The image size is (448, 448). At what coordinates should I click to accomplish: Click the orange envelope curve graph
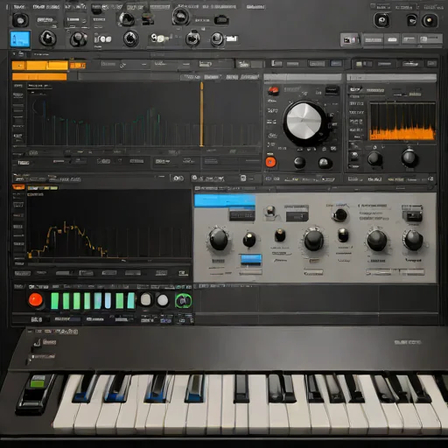point(109,225)
